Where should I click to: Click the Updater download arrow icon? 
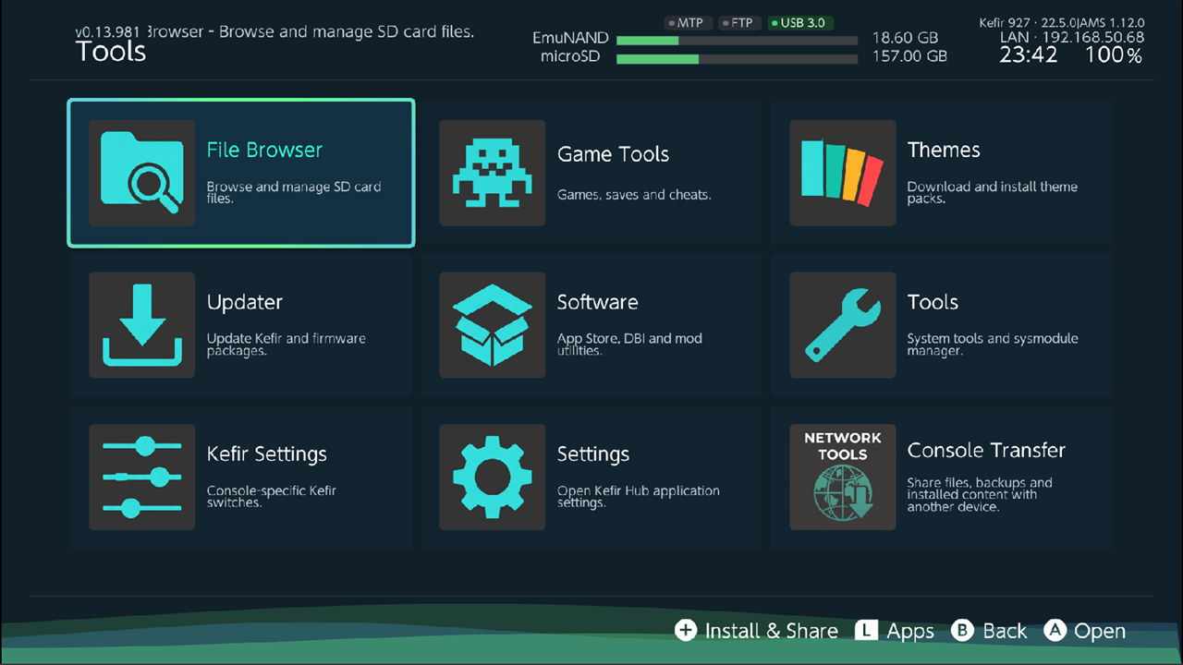[141, 325]
